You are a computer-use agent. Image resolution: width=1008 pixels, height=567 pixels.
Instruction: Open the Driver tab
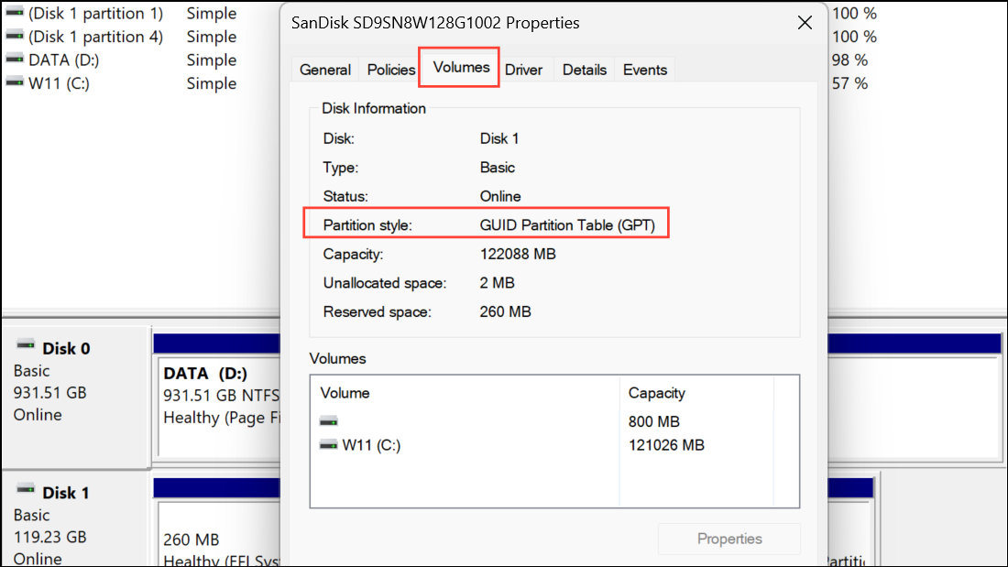pyautogui.click(x=523, y=70)
